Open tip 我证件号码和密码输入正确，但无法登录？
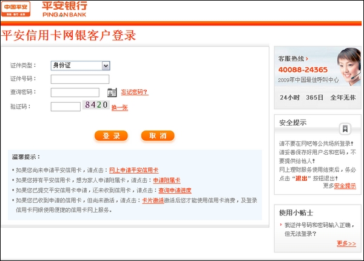 pos(319,229)
